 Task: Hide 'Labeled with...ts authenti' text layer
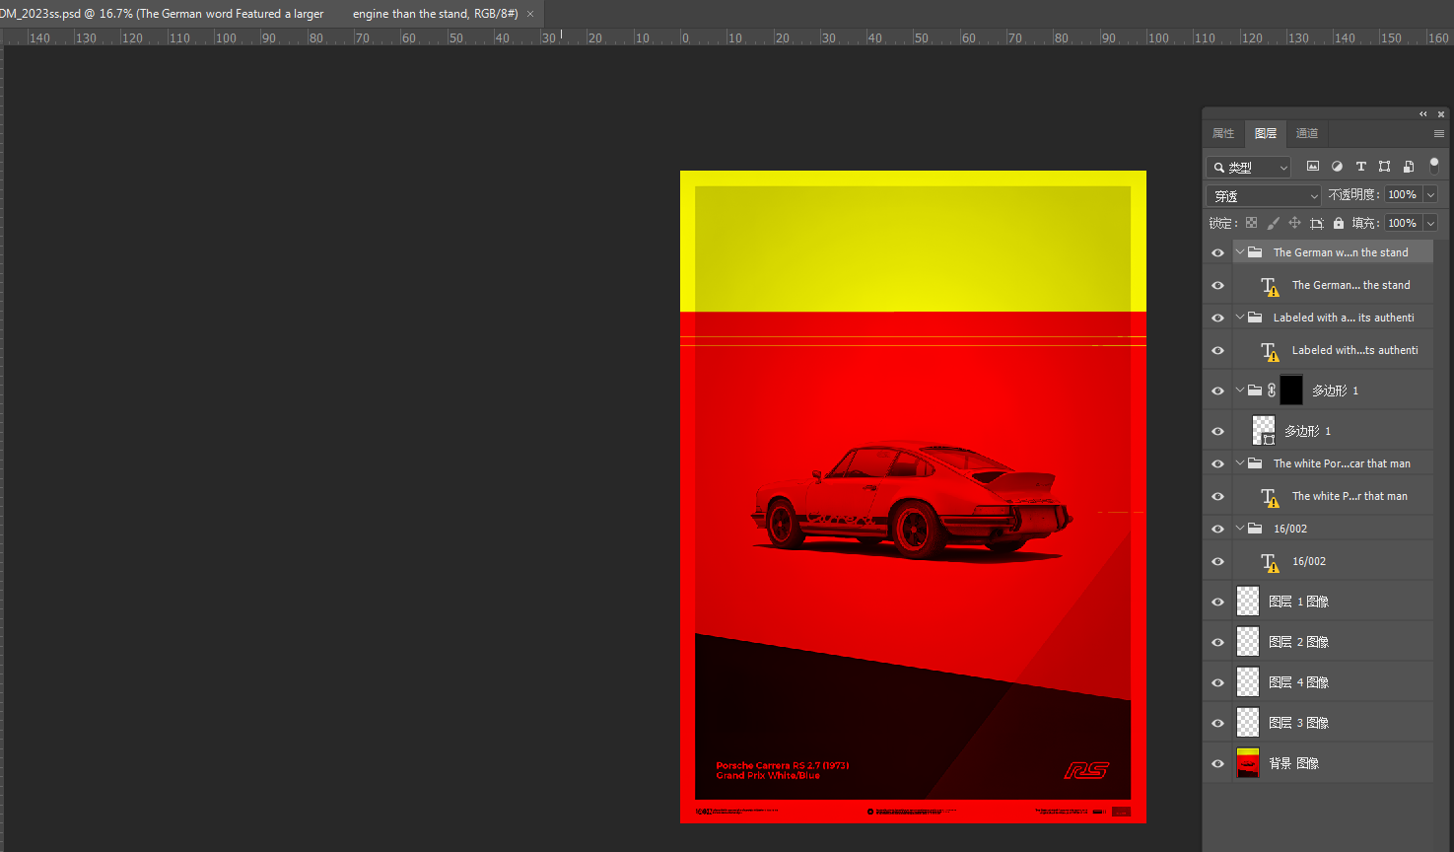[x=1217, y=350]
